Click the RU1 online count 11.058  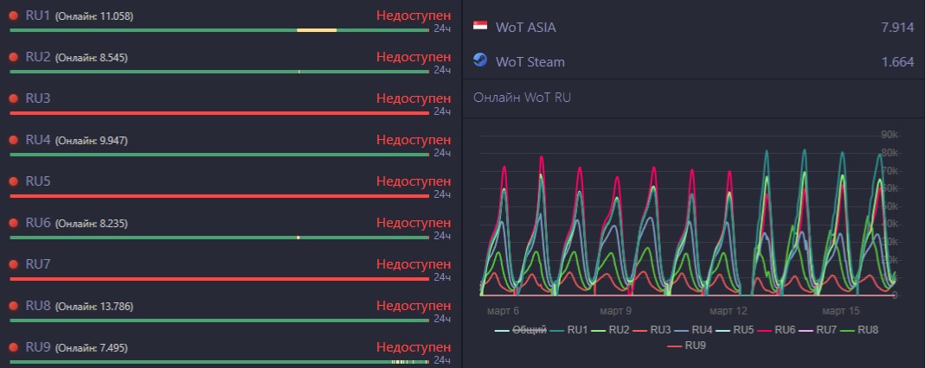(x=93, y=16)
